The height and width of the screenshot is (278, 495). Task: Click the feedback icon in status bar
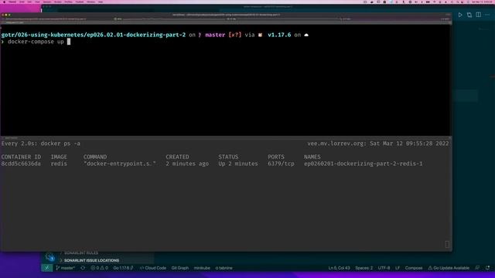[478, 268]
